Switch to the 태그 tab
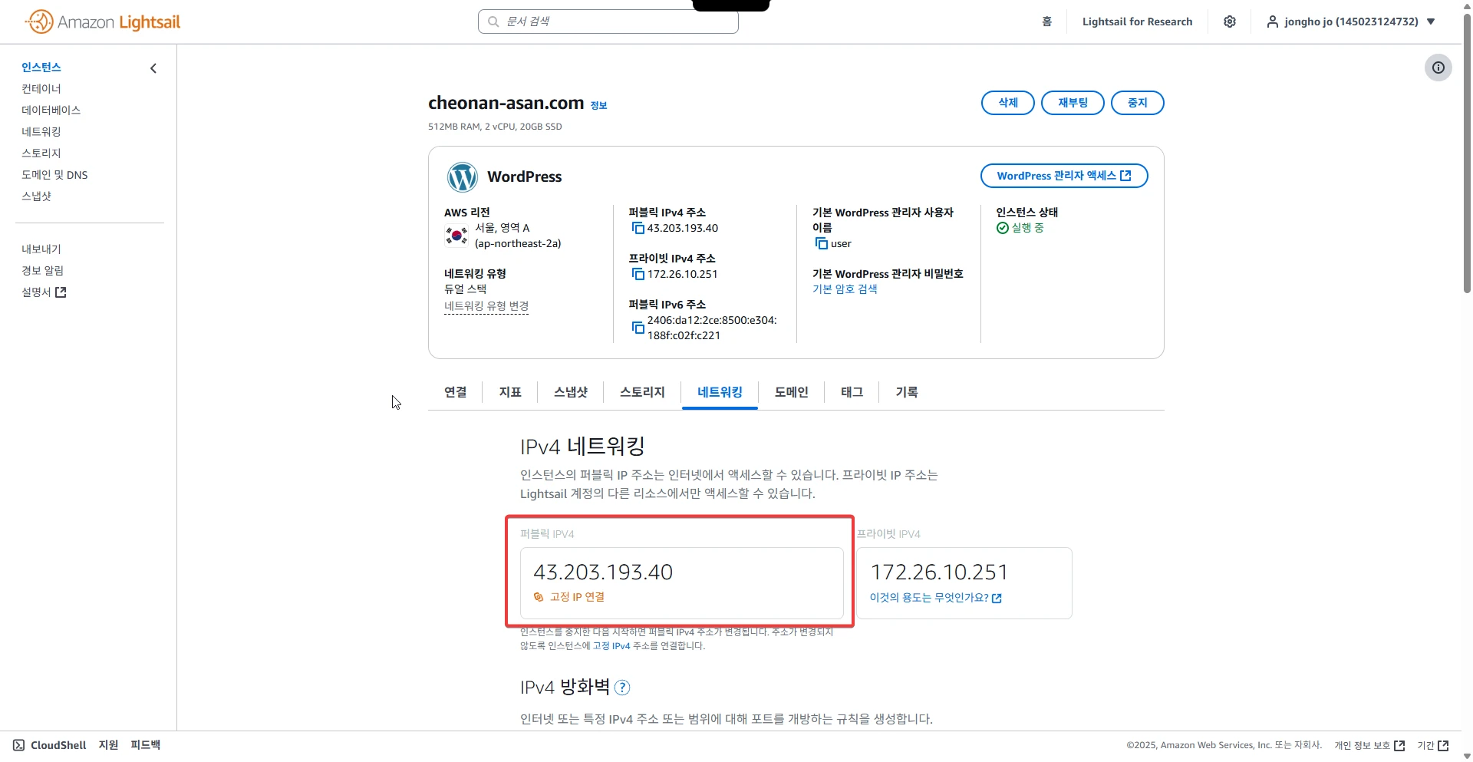Screen dimensions: 1473x762 852,392
